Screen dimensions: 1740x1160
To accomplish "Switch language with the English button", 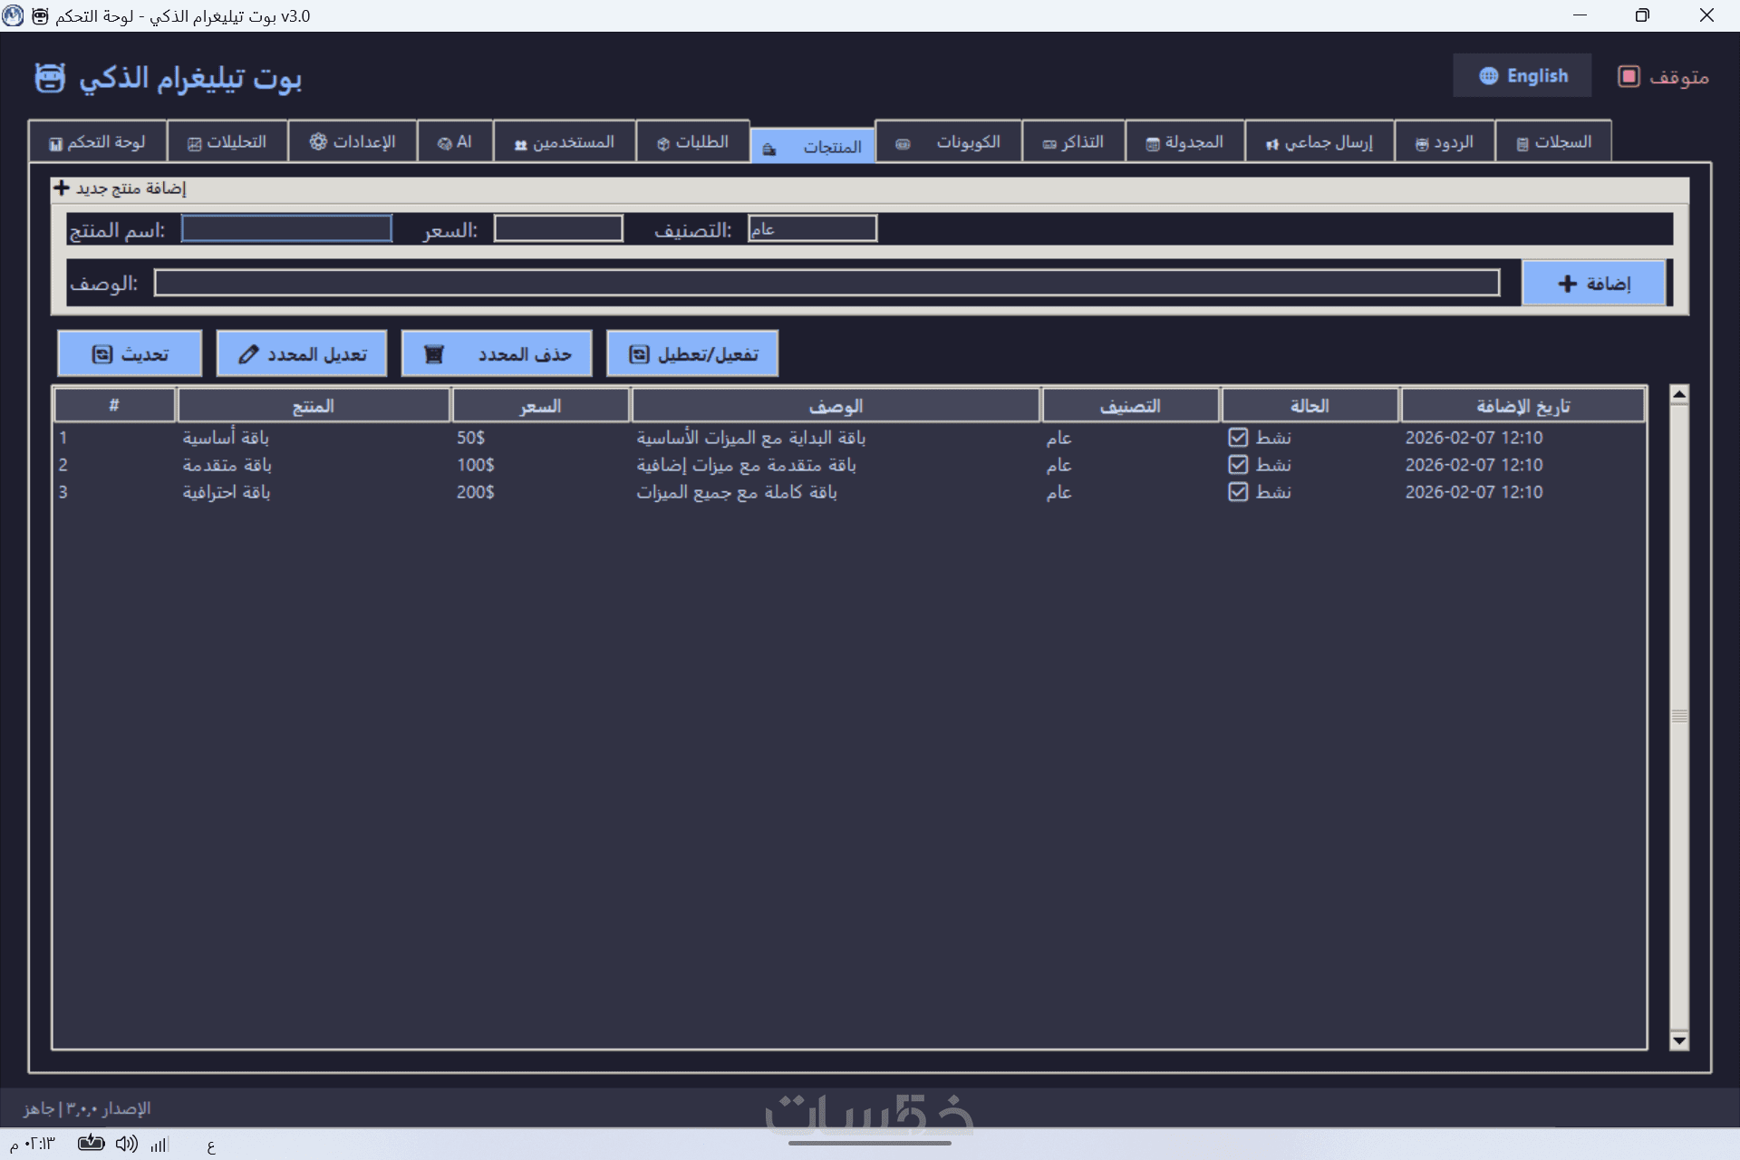I will pos(1522,76).
